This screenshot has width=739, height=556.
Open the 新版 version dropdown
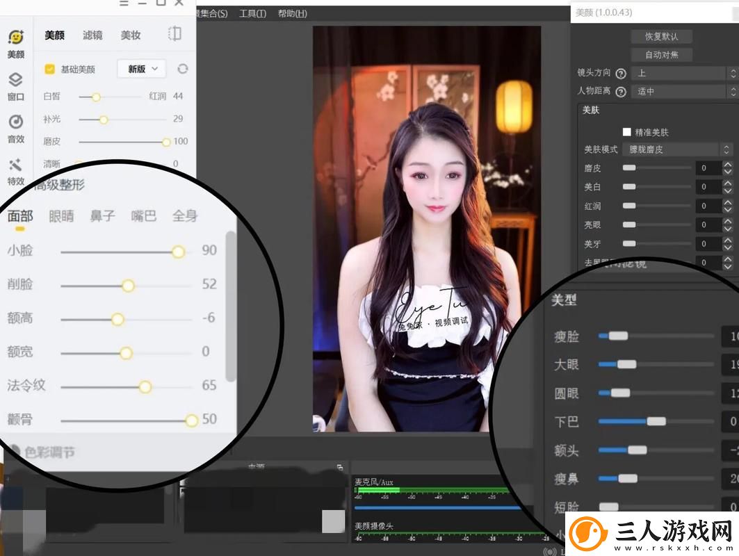[x=141, y=69]
